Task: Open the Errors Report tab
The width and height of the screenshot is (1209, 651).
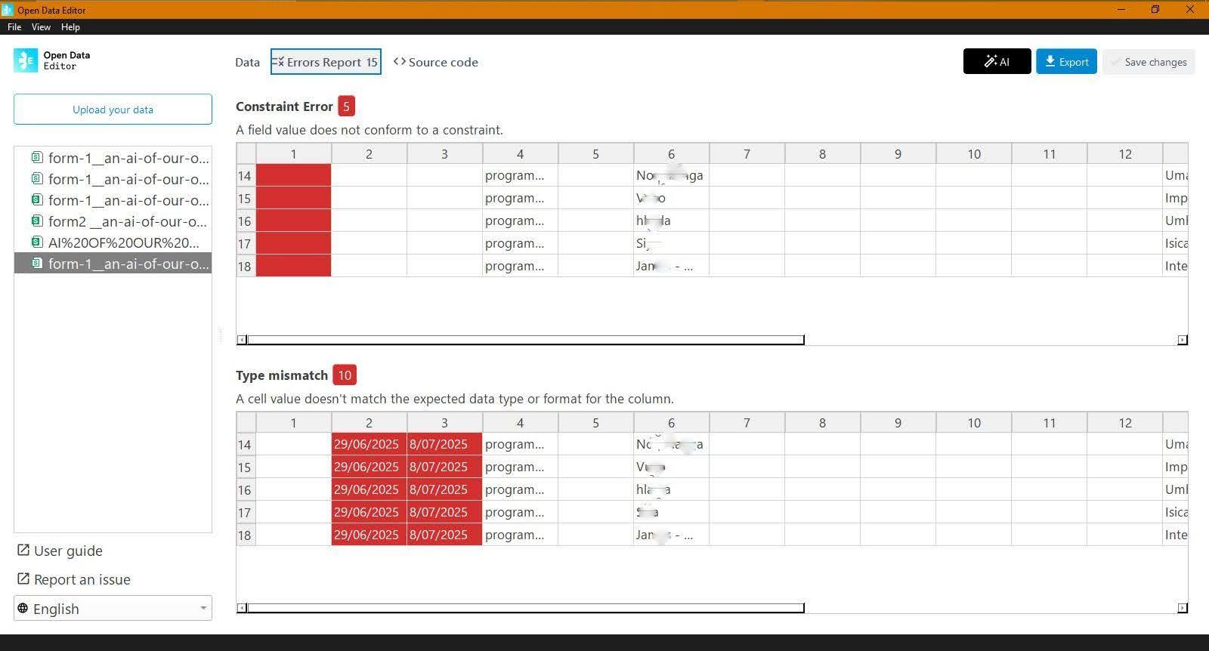Action: tap(326, 62)
